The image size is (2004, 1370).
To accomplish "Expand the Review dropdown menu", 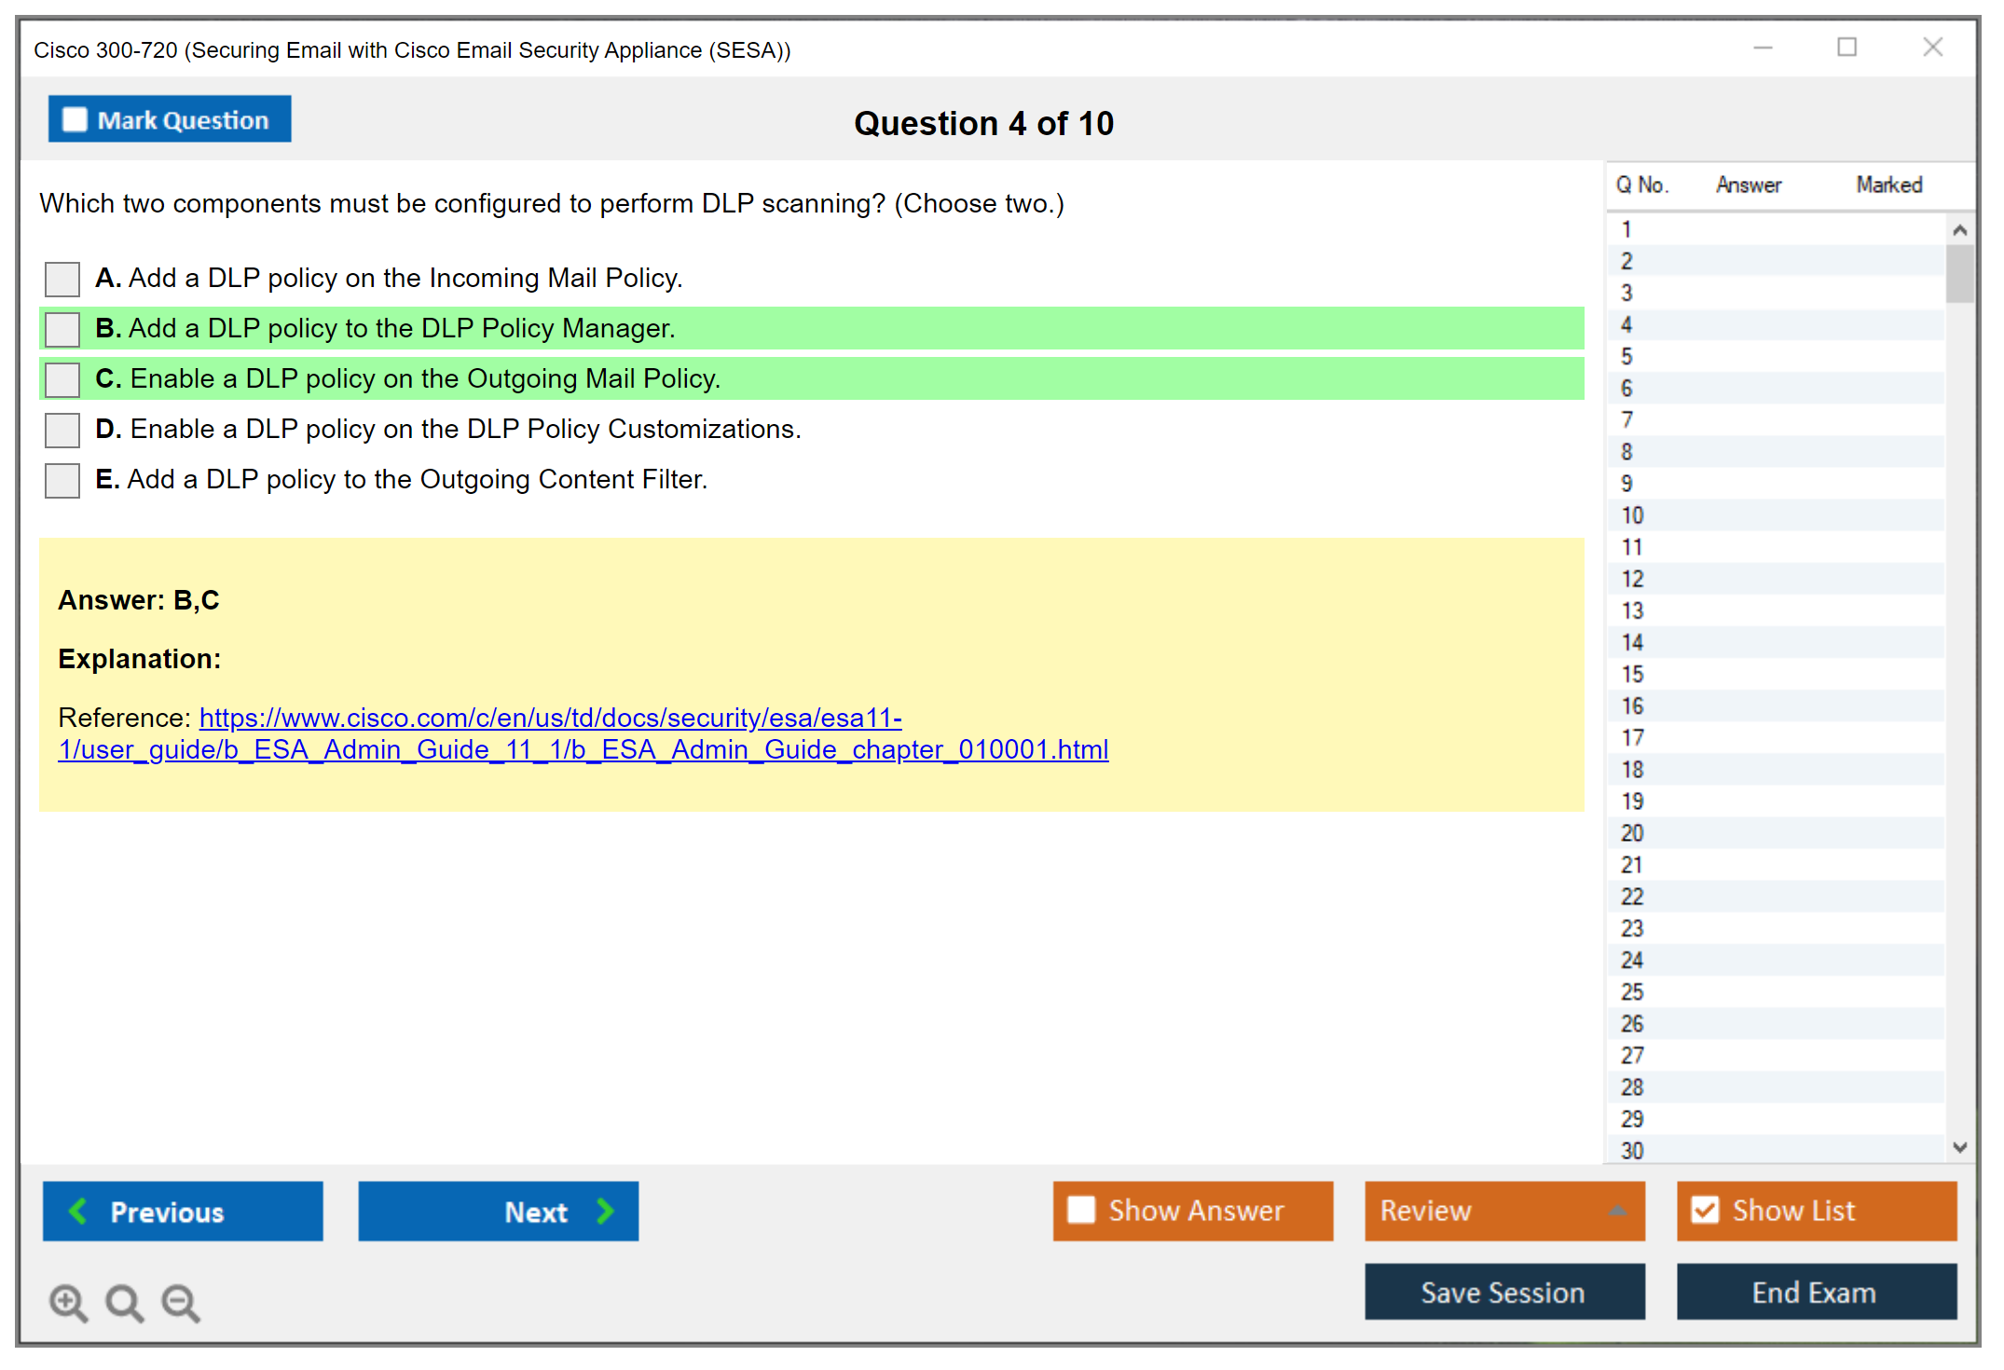I will pos(1617,1211).
